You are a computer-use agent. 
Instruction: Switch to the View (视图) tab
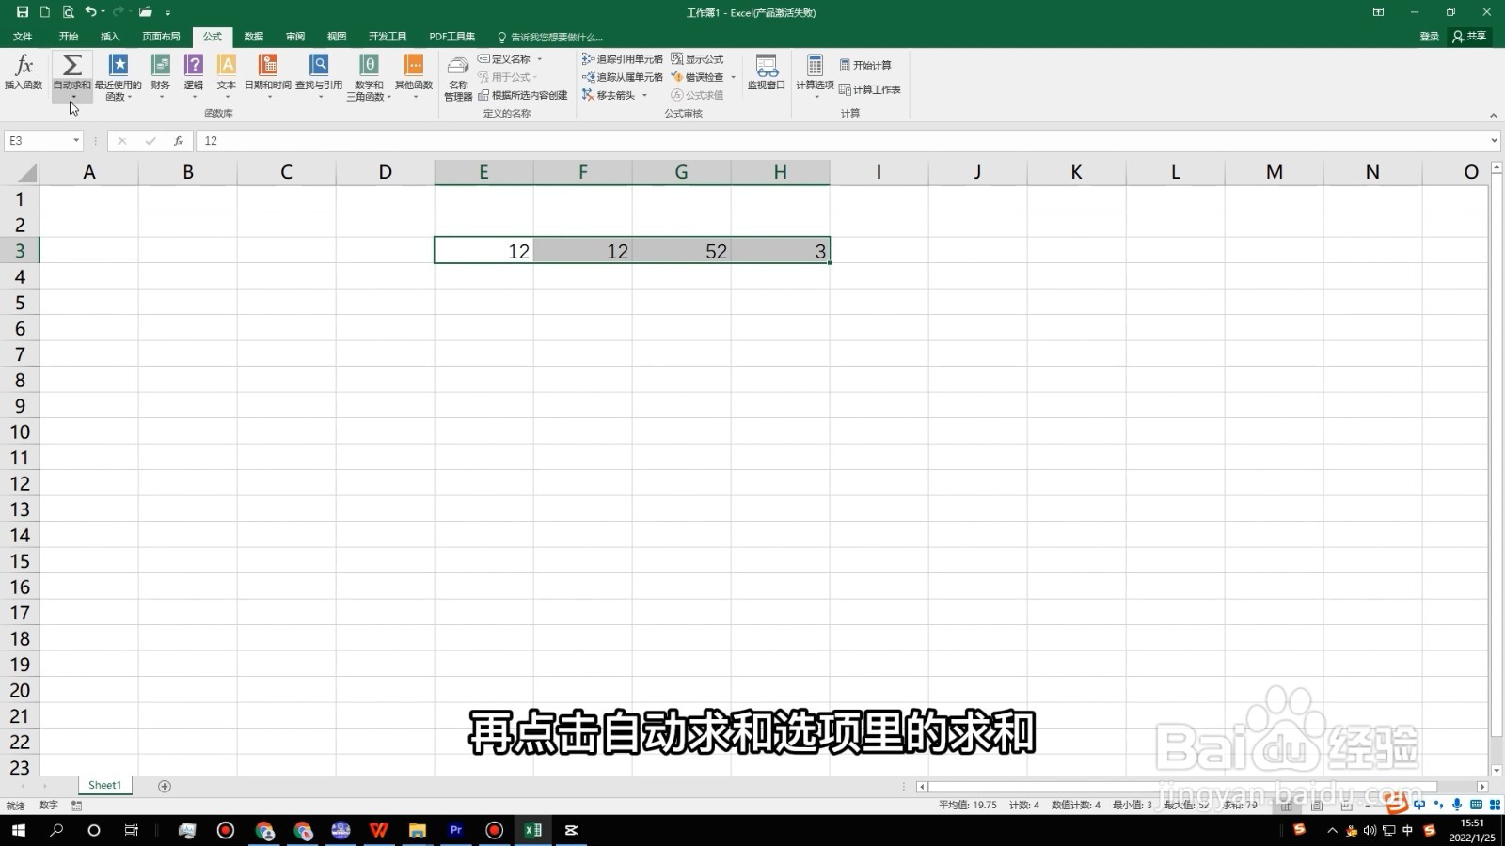pos(337,37)
